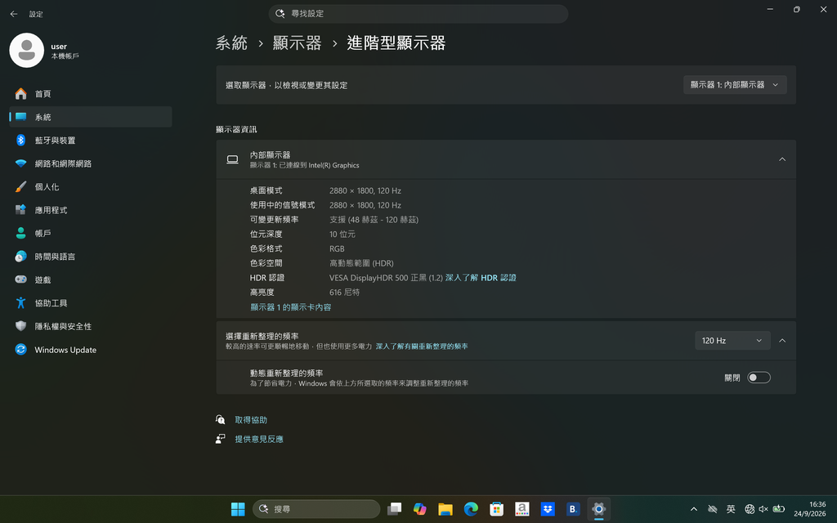Click the value 10 位元
The height and width of the screenshot is (523, 837).
pos(342,235)
